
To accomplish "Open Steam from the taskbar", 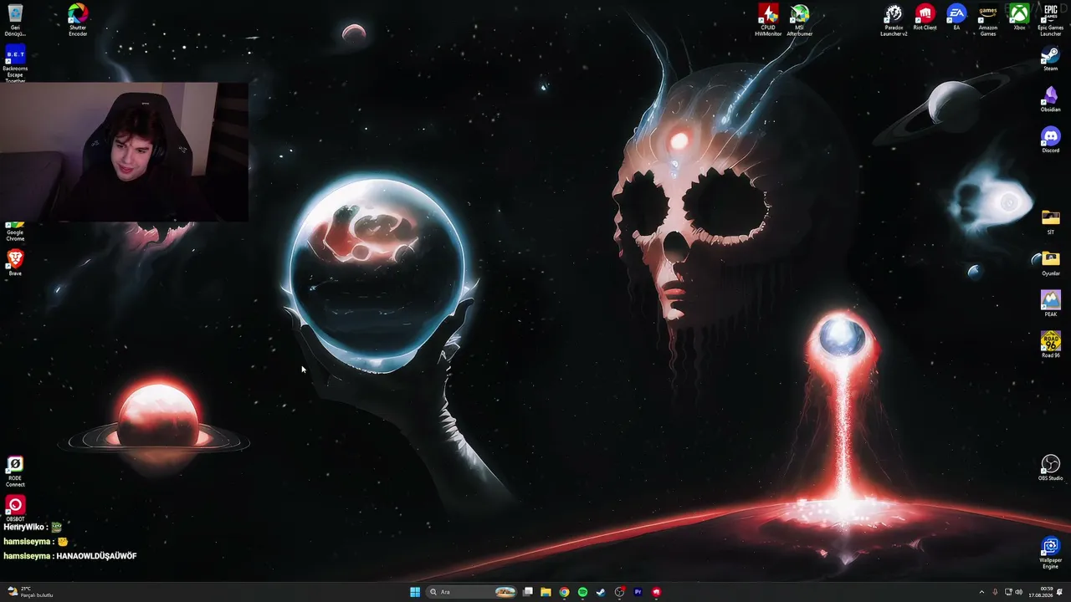I will click(x=601, y=592).
